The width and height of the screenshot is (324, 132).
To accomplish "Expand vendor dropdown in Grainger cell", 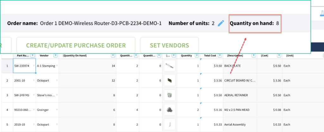I will point(57,110).
